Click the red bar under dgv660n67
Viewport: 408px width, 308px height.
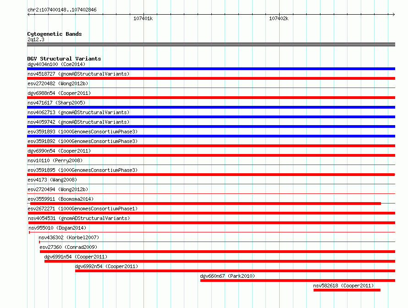pyautogui.click(x=298, y=280)
